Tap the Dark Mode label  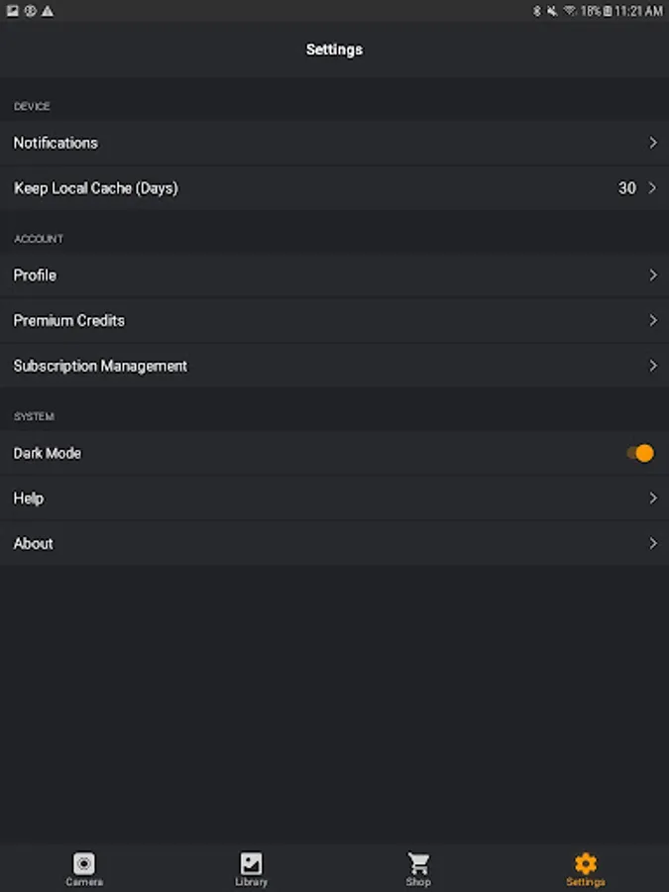(48, 453)
